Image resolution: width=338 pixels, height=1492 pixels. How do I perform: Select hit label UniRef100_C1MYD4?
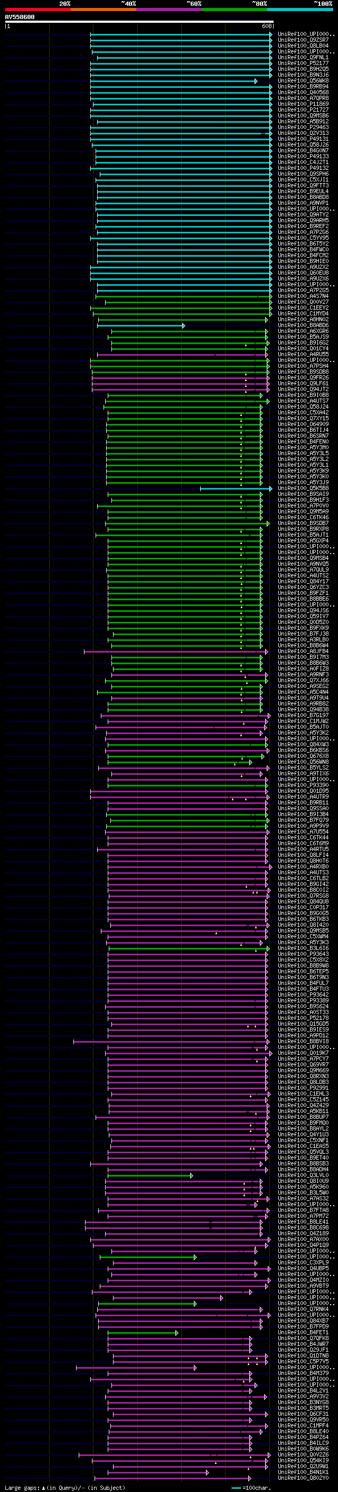pos(303,314)
